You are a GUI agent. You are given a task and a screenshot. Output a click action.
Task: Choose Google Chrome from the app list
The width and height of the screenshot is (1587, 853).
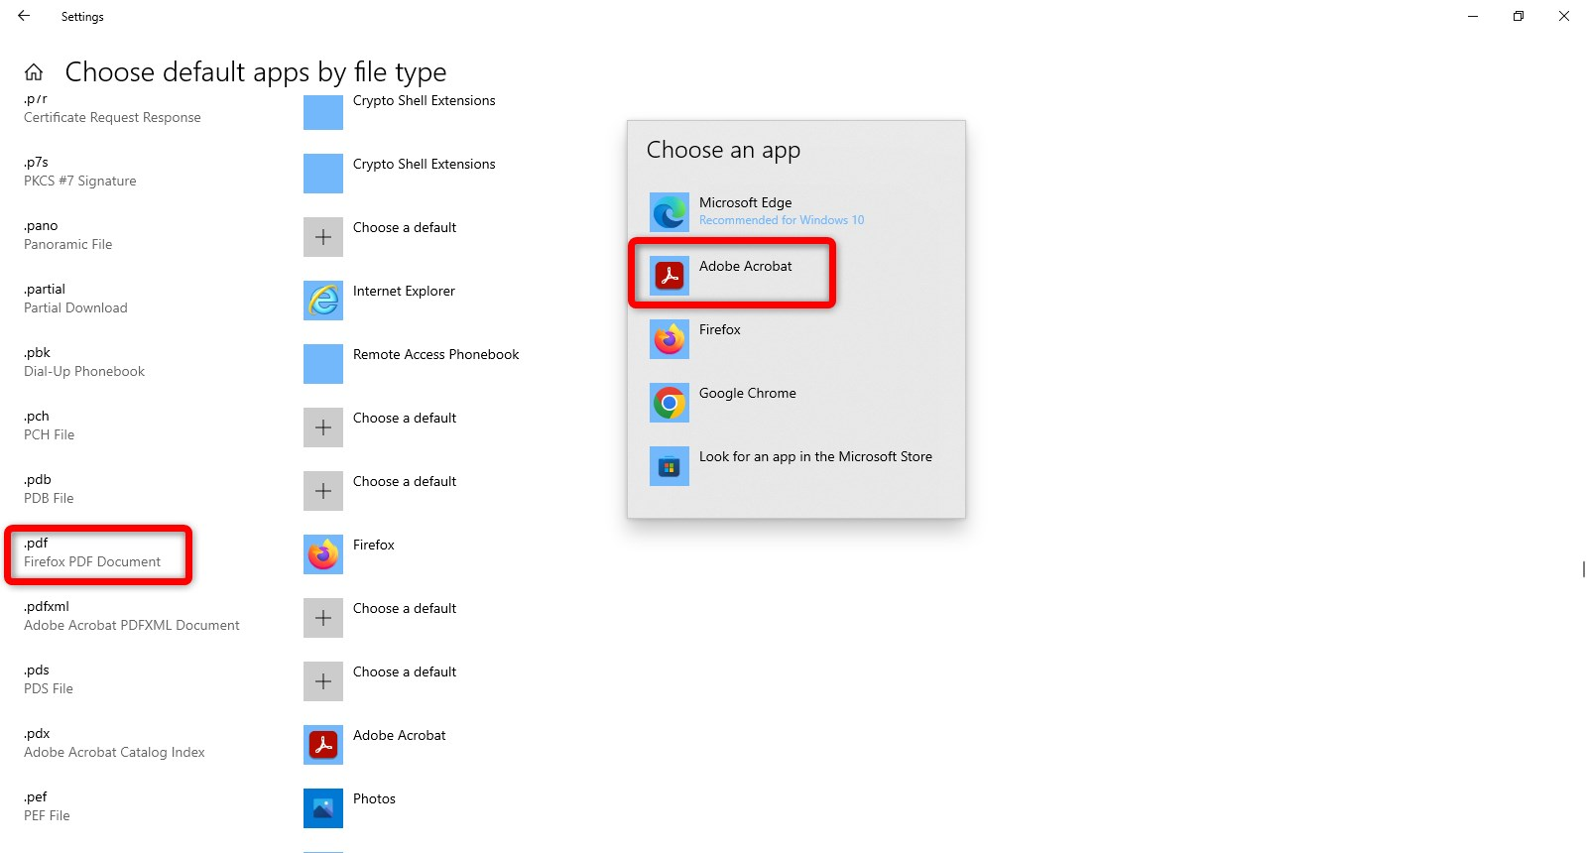pyautogui.click(x=795, y=403)
